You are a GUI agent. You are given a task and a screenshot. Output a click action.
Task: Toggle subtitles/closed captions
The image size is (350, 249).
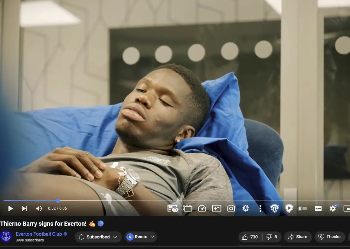(x=318, y=209)
